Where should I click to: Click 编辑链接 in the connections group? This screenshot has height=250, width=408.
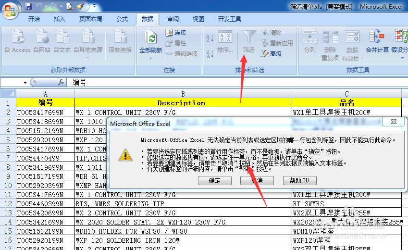tap(182, 54)
